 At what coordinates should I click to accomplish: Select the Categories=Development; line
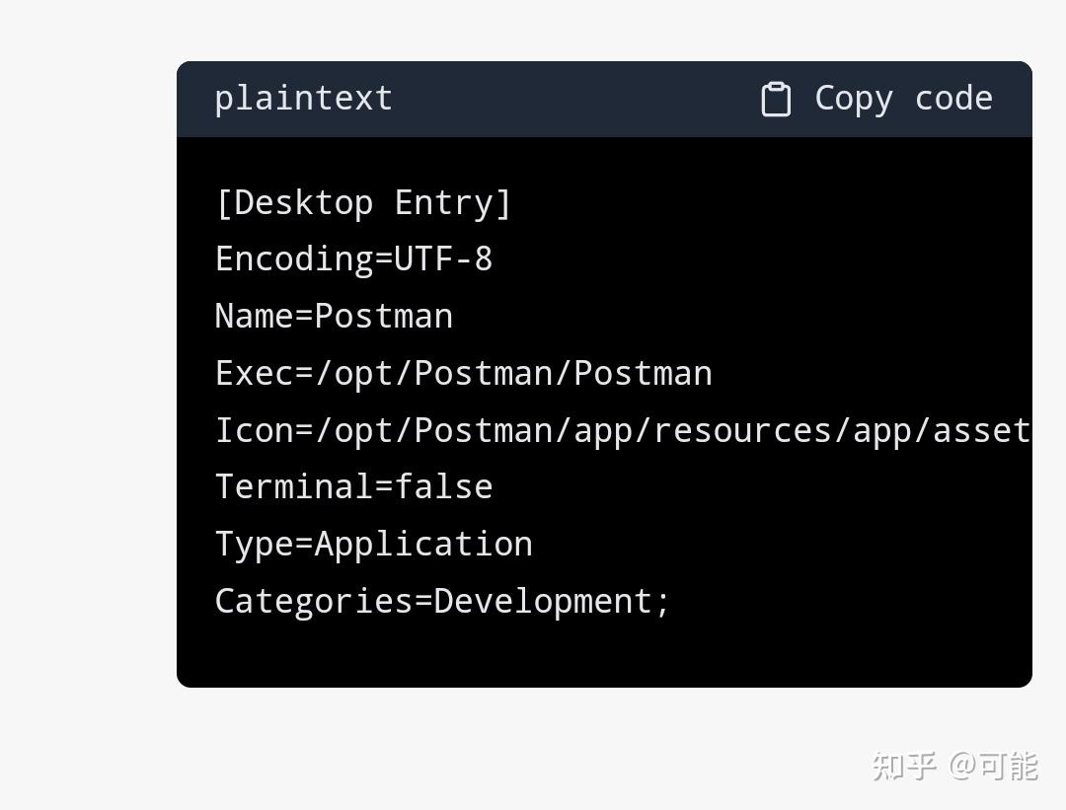[x=441, y=600]
